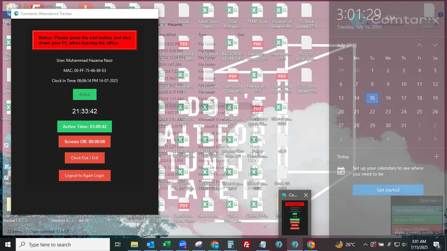The height and width of the screenshot is (251, 447).
Task: Select the Missing Skus from API file
Action: coord(233,146)
